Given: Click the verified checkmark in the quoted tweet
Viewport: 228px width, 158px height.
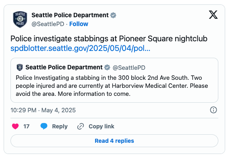Looking at the screenshot, I should [x=107, y=67].
